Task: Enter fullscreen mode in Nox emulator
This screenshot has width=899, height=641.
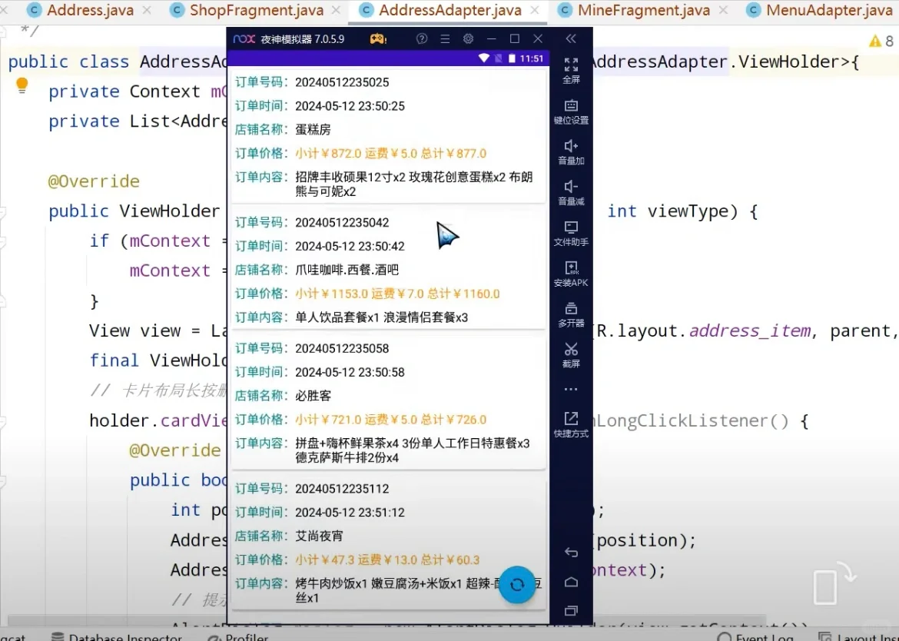Action: 571,69
